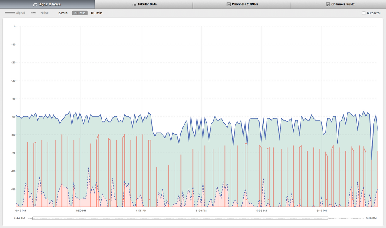Click the -90 y-axis label
This screenshot has height=228, width=386.
(x=13, y=189)
